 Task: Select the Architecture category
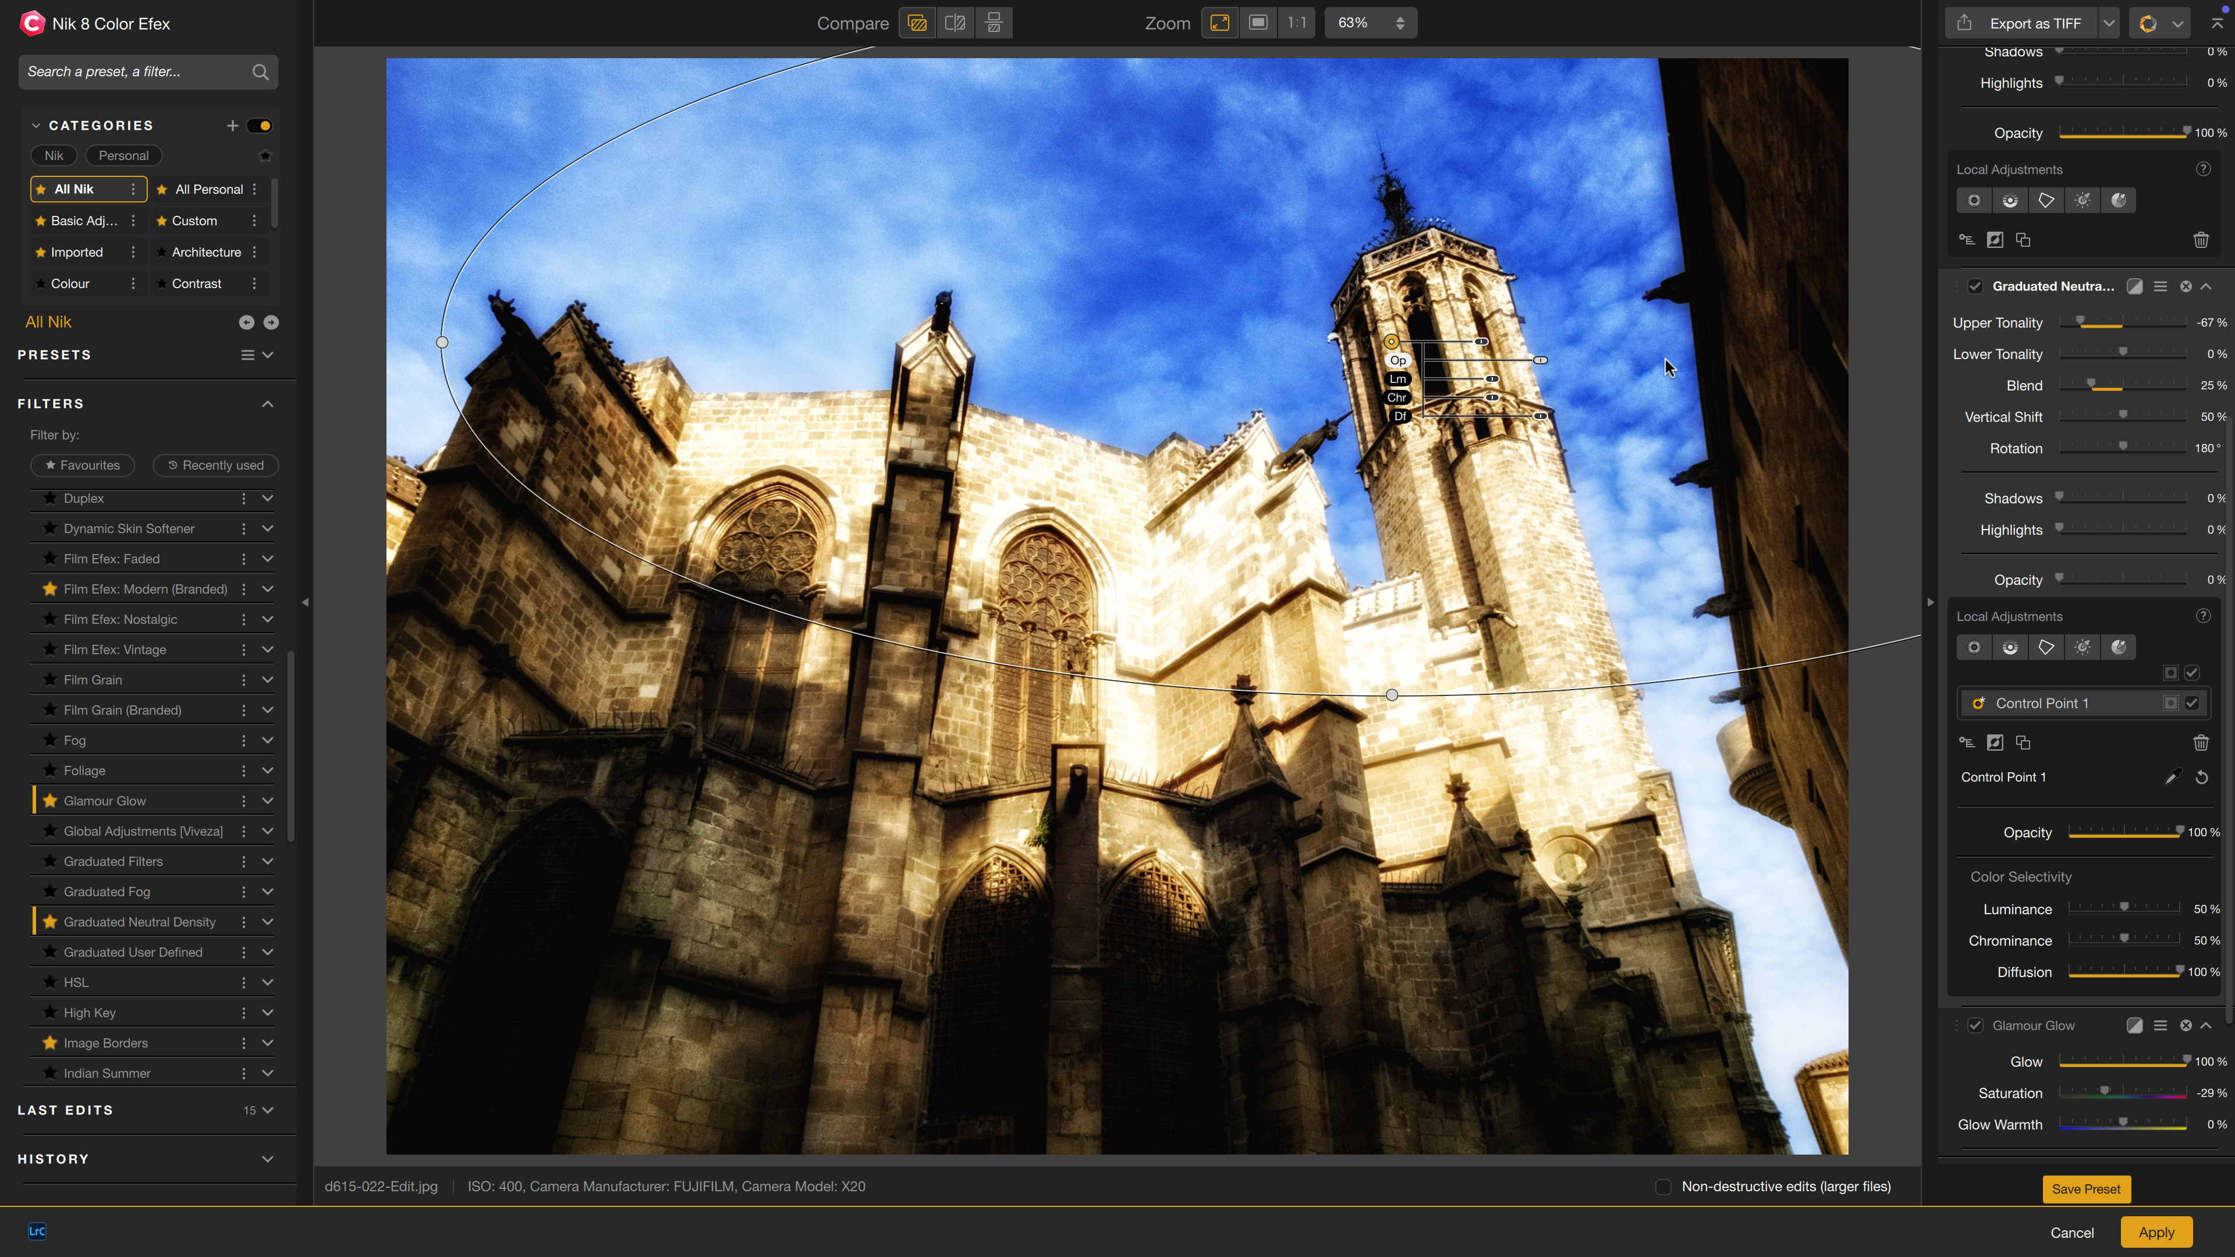205,253
